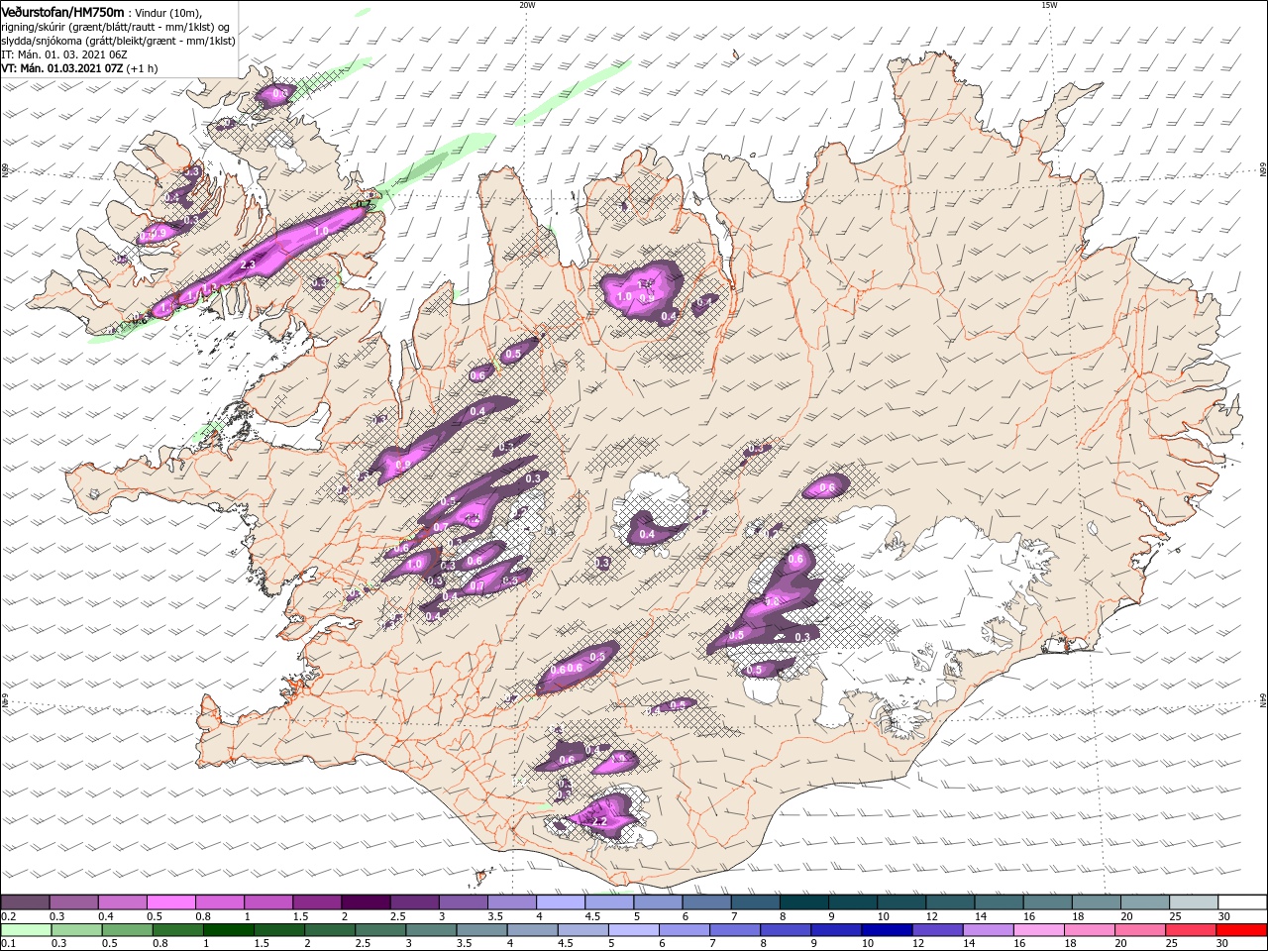Pick light purple bottom-row swatch between 14 and 16
The height and width of the screenshot is (951, 1268).
tap(989, 929)
